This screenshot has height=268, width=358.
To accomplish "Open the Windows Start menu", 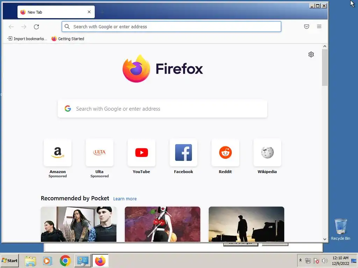I will click(x=9, y=260).
